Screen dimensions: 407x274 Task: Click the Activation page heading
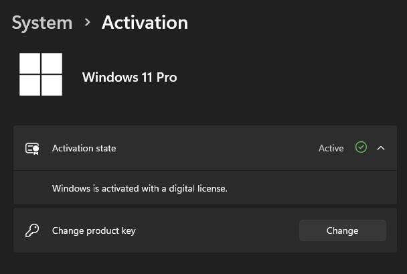pyautogui.click(x=145, y=23)
